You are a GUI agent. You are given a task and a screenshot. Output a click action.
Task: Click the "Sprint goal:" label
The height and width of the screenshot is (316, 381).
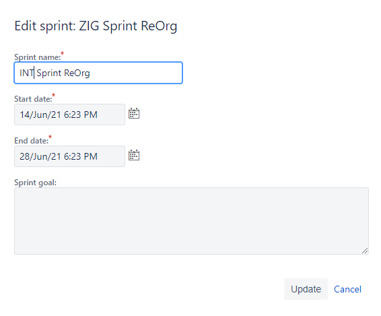[35, 183]
